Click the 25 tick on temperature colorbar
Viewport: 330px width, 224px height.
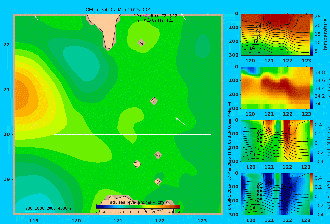click(x=317, y=17)
